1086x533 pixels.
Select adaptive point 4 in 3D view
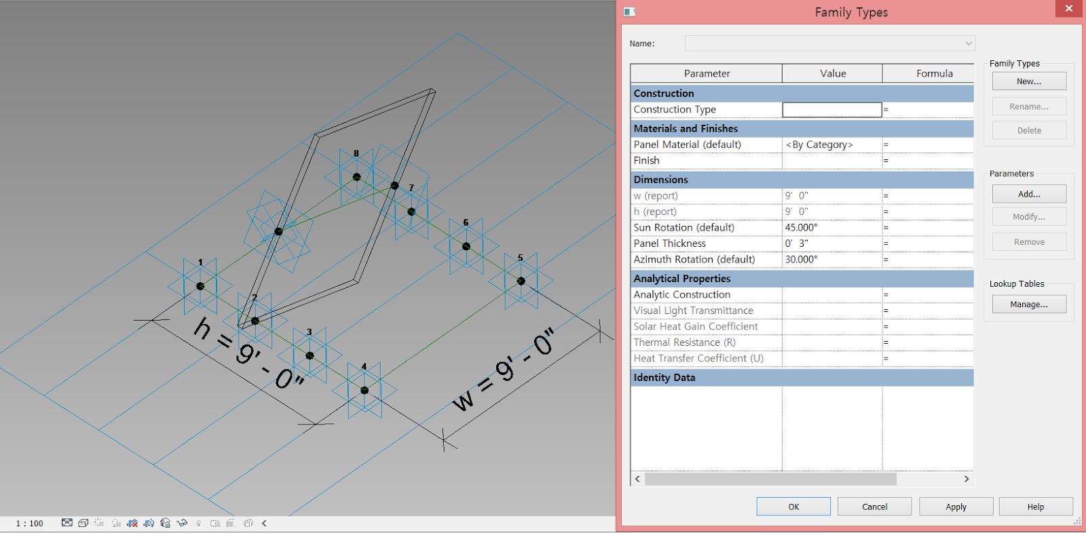pyautogui.click(x=364, y=390)
